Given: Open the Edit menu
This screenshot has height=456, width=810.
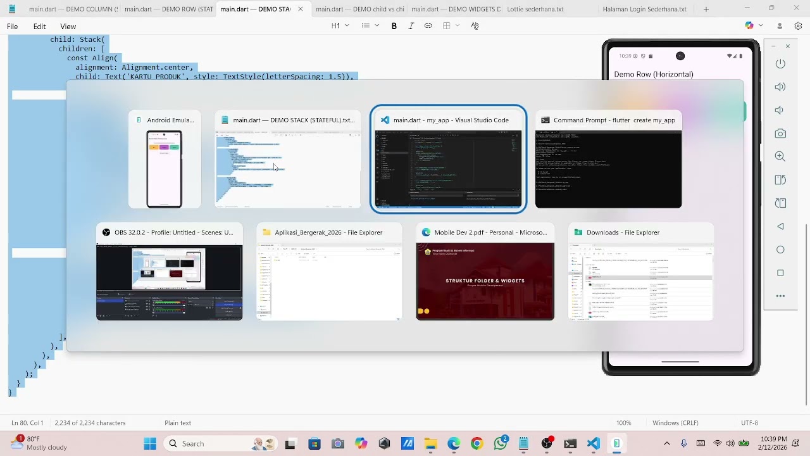Looking at the screenshot, I should click(x=39, y=27).
